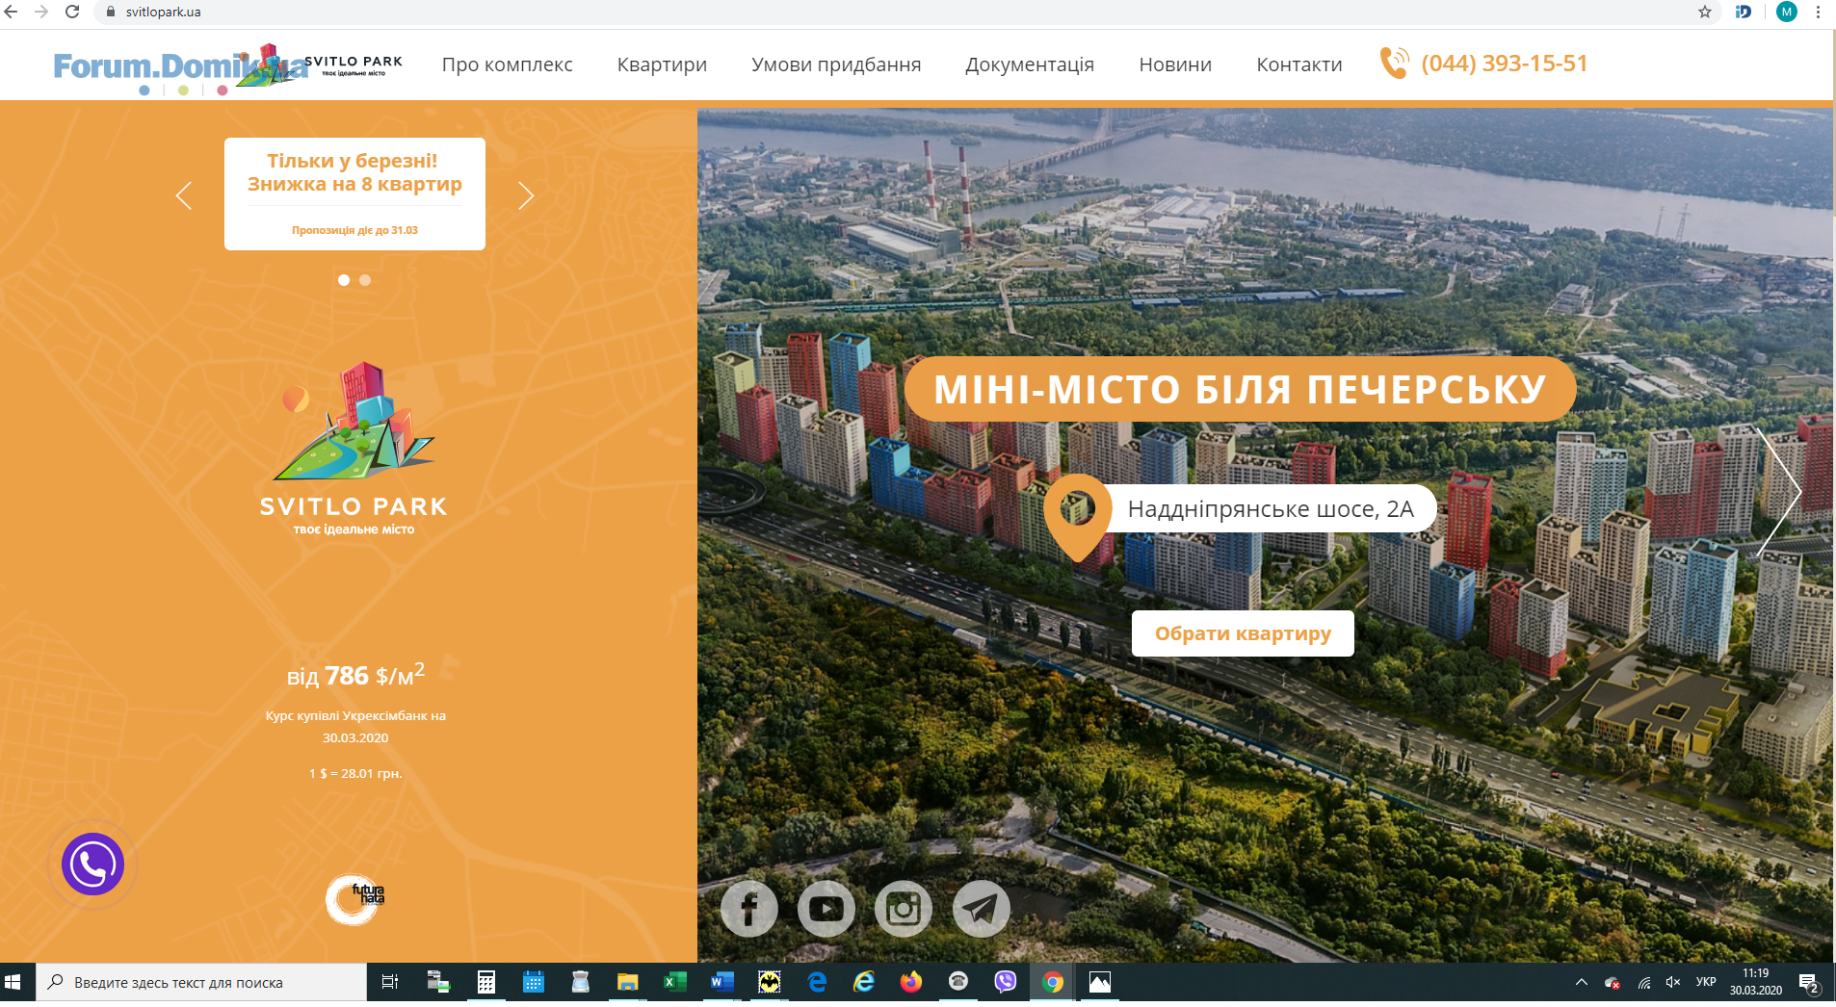The height and width of the screenshot is (1007, 1836).
Task: Open the Контакти menu item
Action: pos(1299,65)
